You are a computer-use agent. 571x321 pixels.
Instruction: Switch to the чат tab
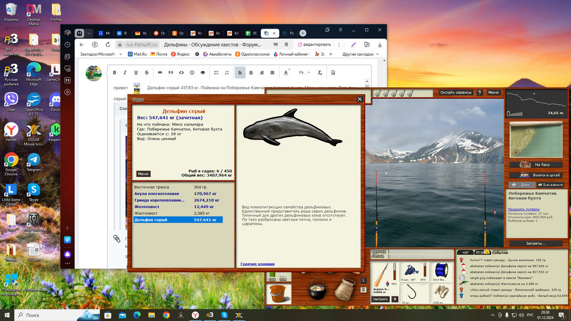[465, 252]
